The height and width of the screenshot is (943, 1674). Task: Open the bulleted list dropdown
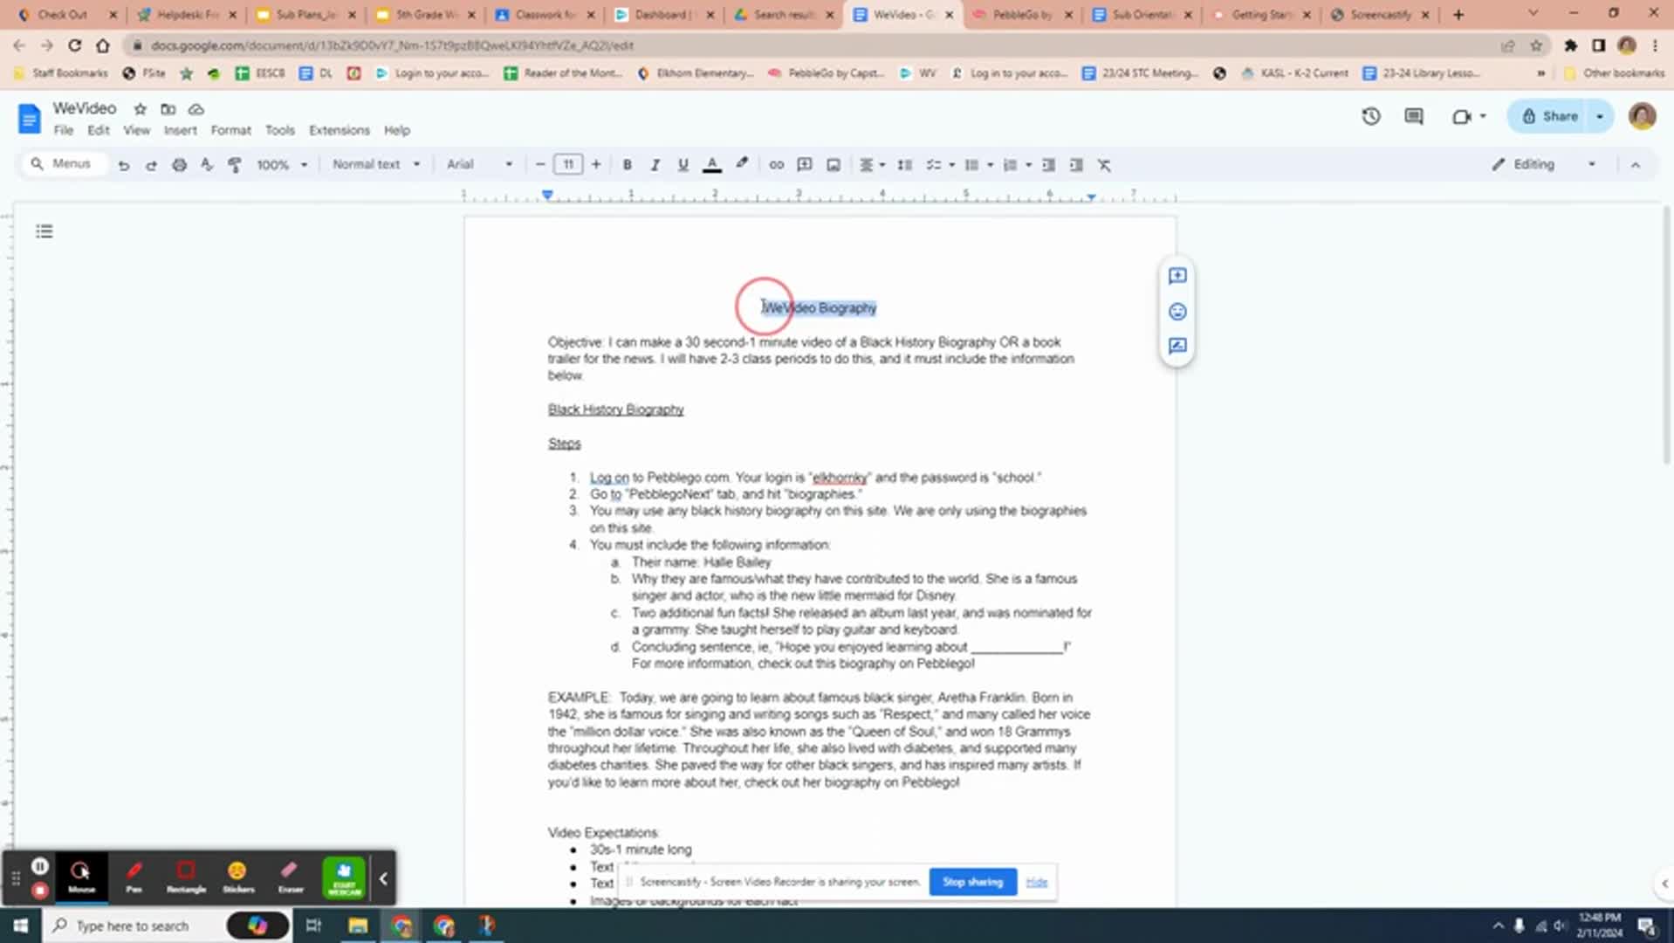click(x=990, y=165)
